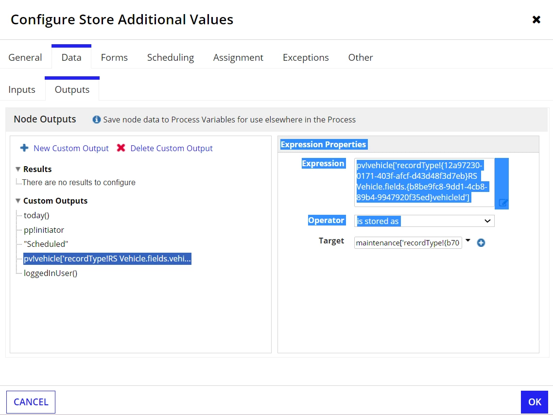Go to the Assignment tab

tap(238, 57)
